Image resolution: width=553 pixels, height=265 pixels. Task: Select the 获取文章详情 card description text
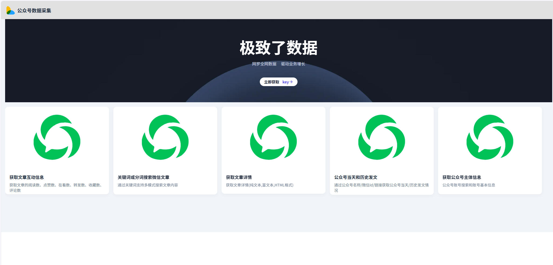(260, 185)
